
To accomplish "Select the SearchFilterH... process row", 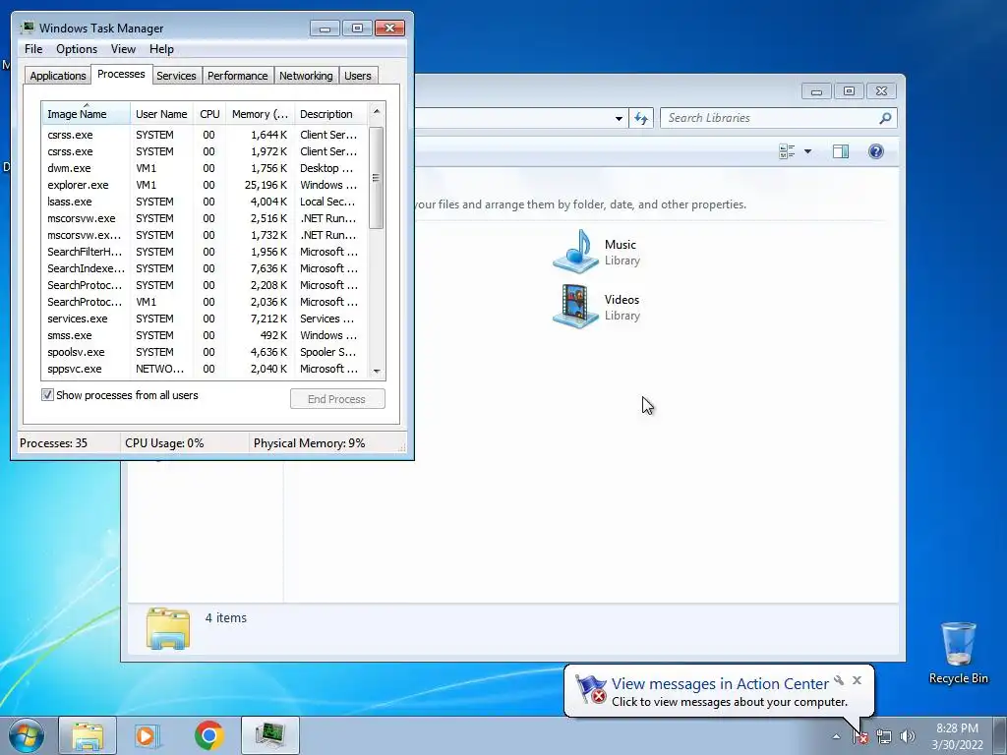I will 206,252.
